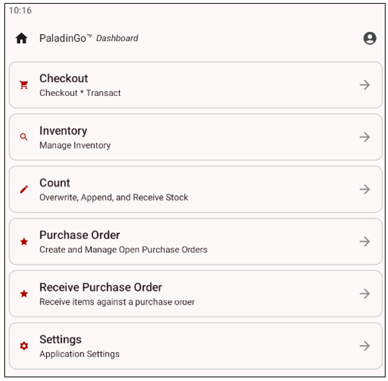Open Create and Manage Open Purchase Orders
Viewport: 388px width, 381px height.
123,250
